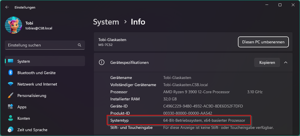
Task: Open Konten settings page
Action: click(45, 118)
